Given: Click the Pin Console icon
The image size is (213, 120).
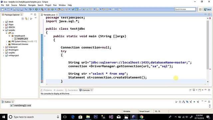Looking at the screenshot, I should 190,90.
